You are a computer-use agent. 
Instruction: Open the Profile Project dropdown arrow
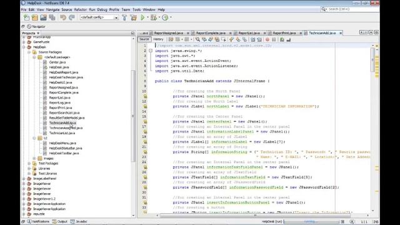coord(171,17)
